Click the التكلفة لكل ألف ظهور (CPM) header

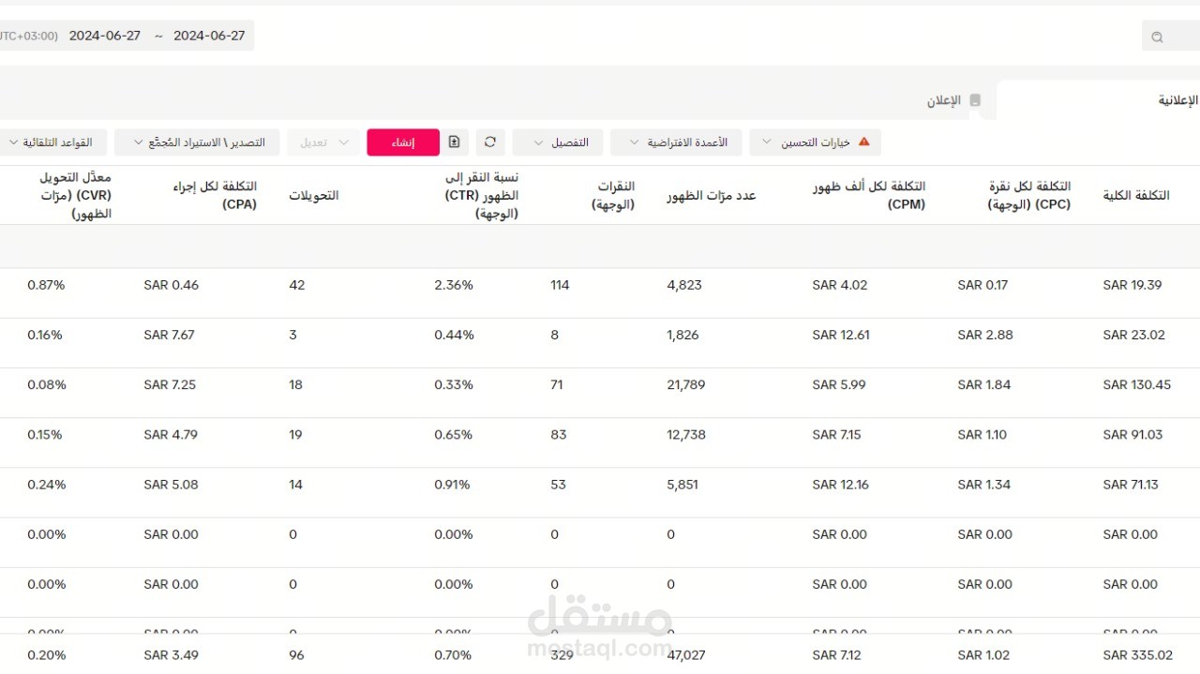click(x=869, y=195)
